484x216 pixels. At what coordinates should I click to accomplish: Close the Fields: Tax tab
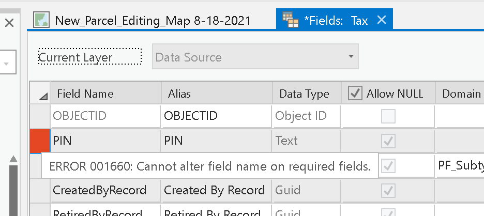(x=382, y=20)
